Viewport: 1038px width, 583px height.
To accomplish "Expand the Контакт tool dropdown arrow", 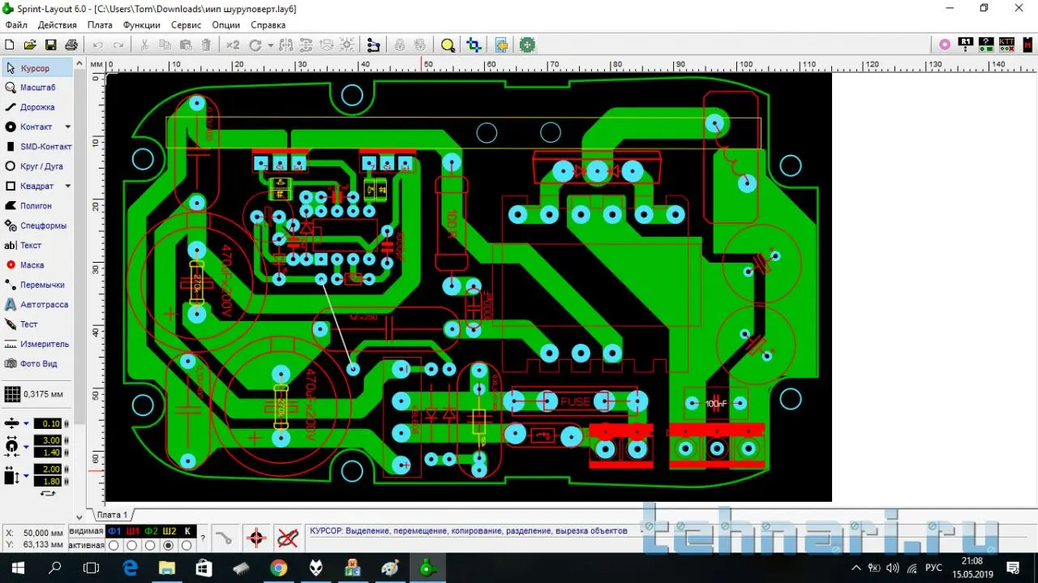I will [68, 127].
